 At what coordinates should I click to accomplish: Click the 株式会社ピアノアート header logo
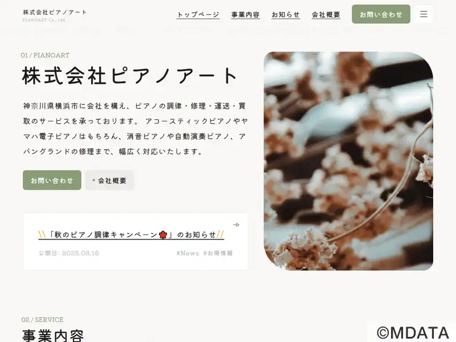point(55,15)
